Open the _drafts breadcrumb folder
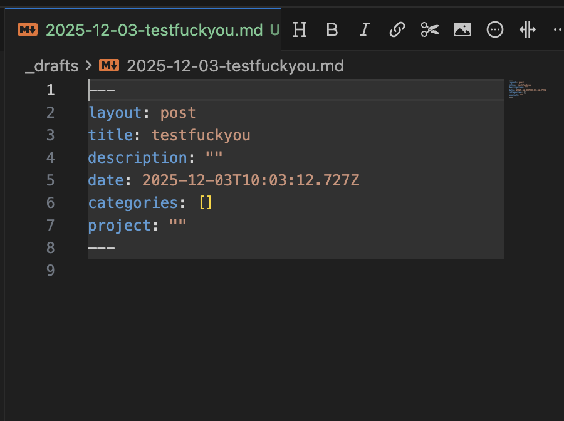This screenshot has height=421, width=564. click(x=51, y=66)
